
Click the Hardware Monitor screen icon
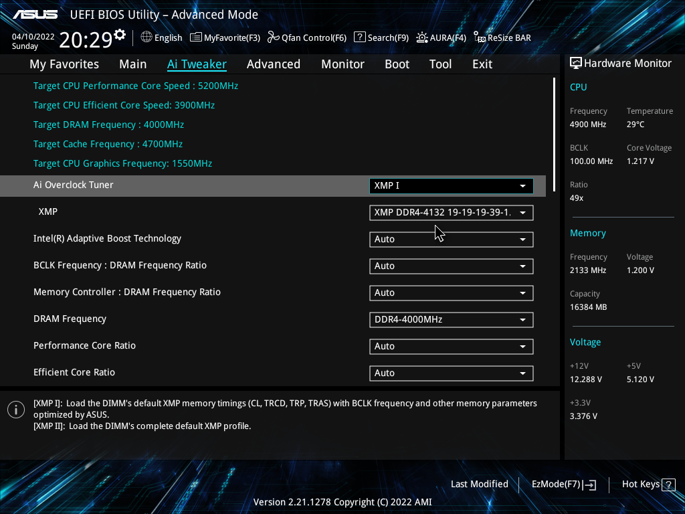pyautogui.click(x=576, y=64)
